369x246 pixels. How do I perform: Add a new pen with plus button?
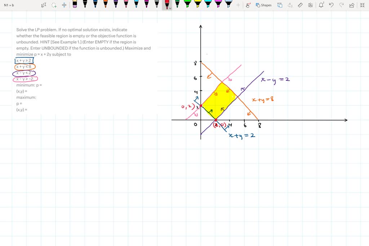tap(238, 5)
